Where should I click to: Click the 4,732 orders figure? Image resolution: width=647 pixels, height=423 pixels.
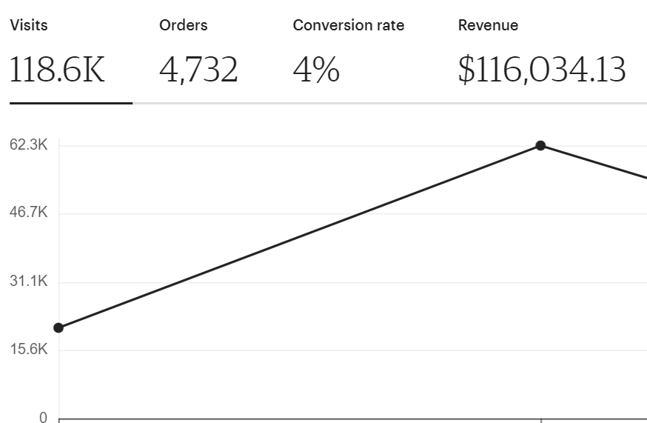[198, 70]
